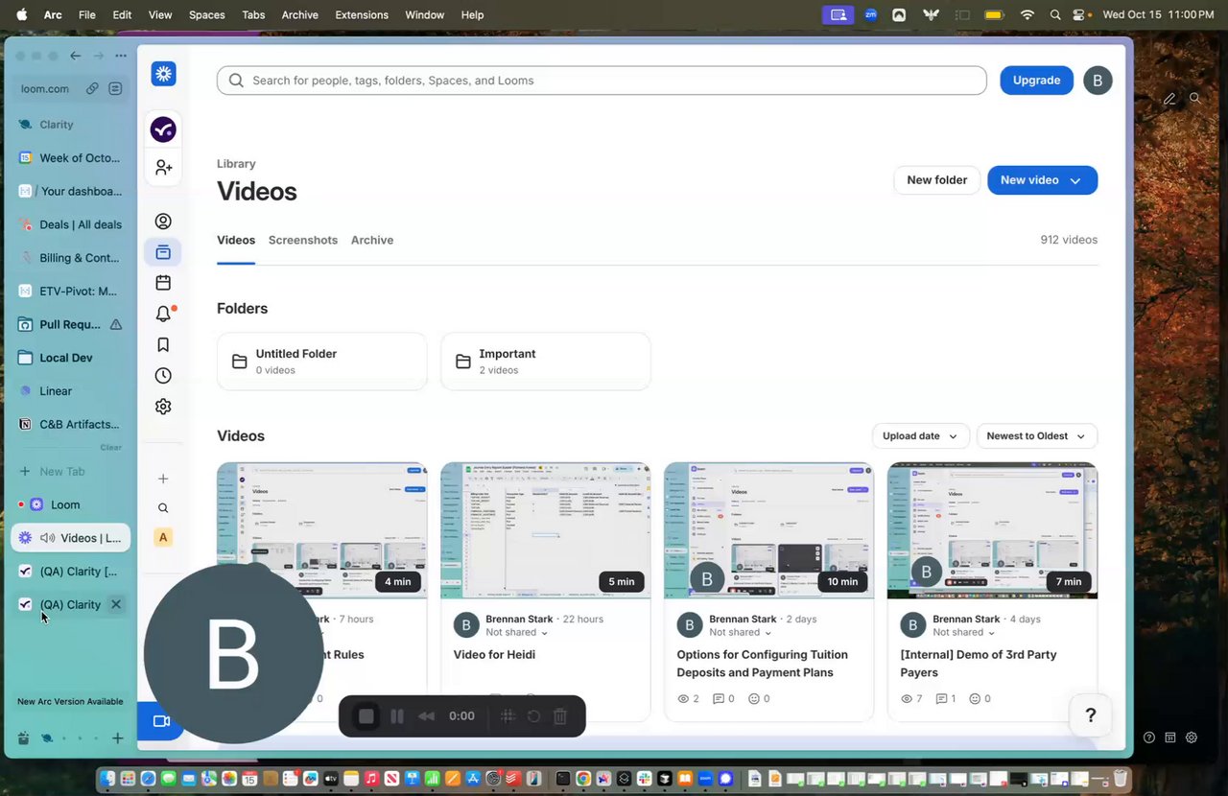Click the search magnifier in Loom sidebar
Viewport: 1228px width, 796px height.
click(x=163, y=508)
